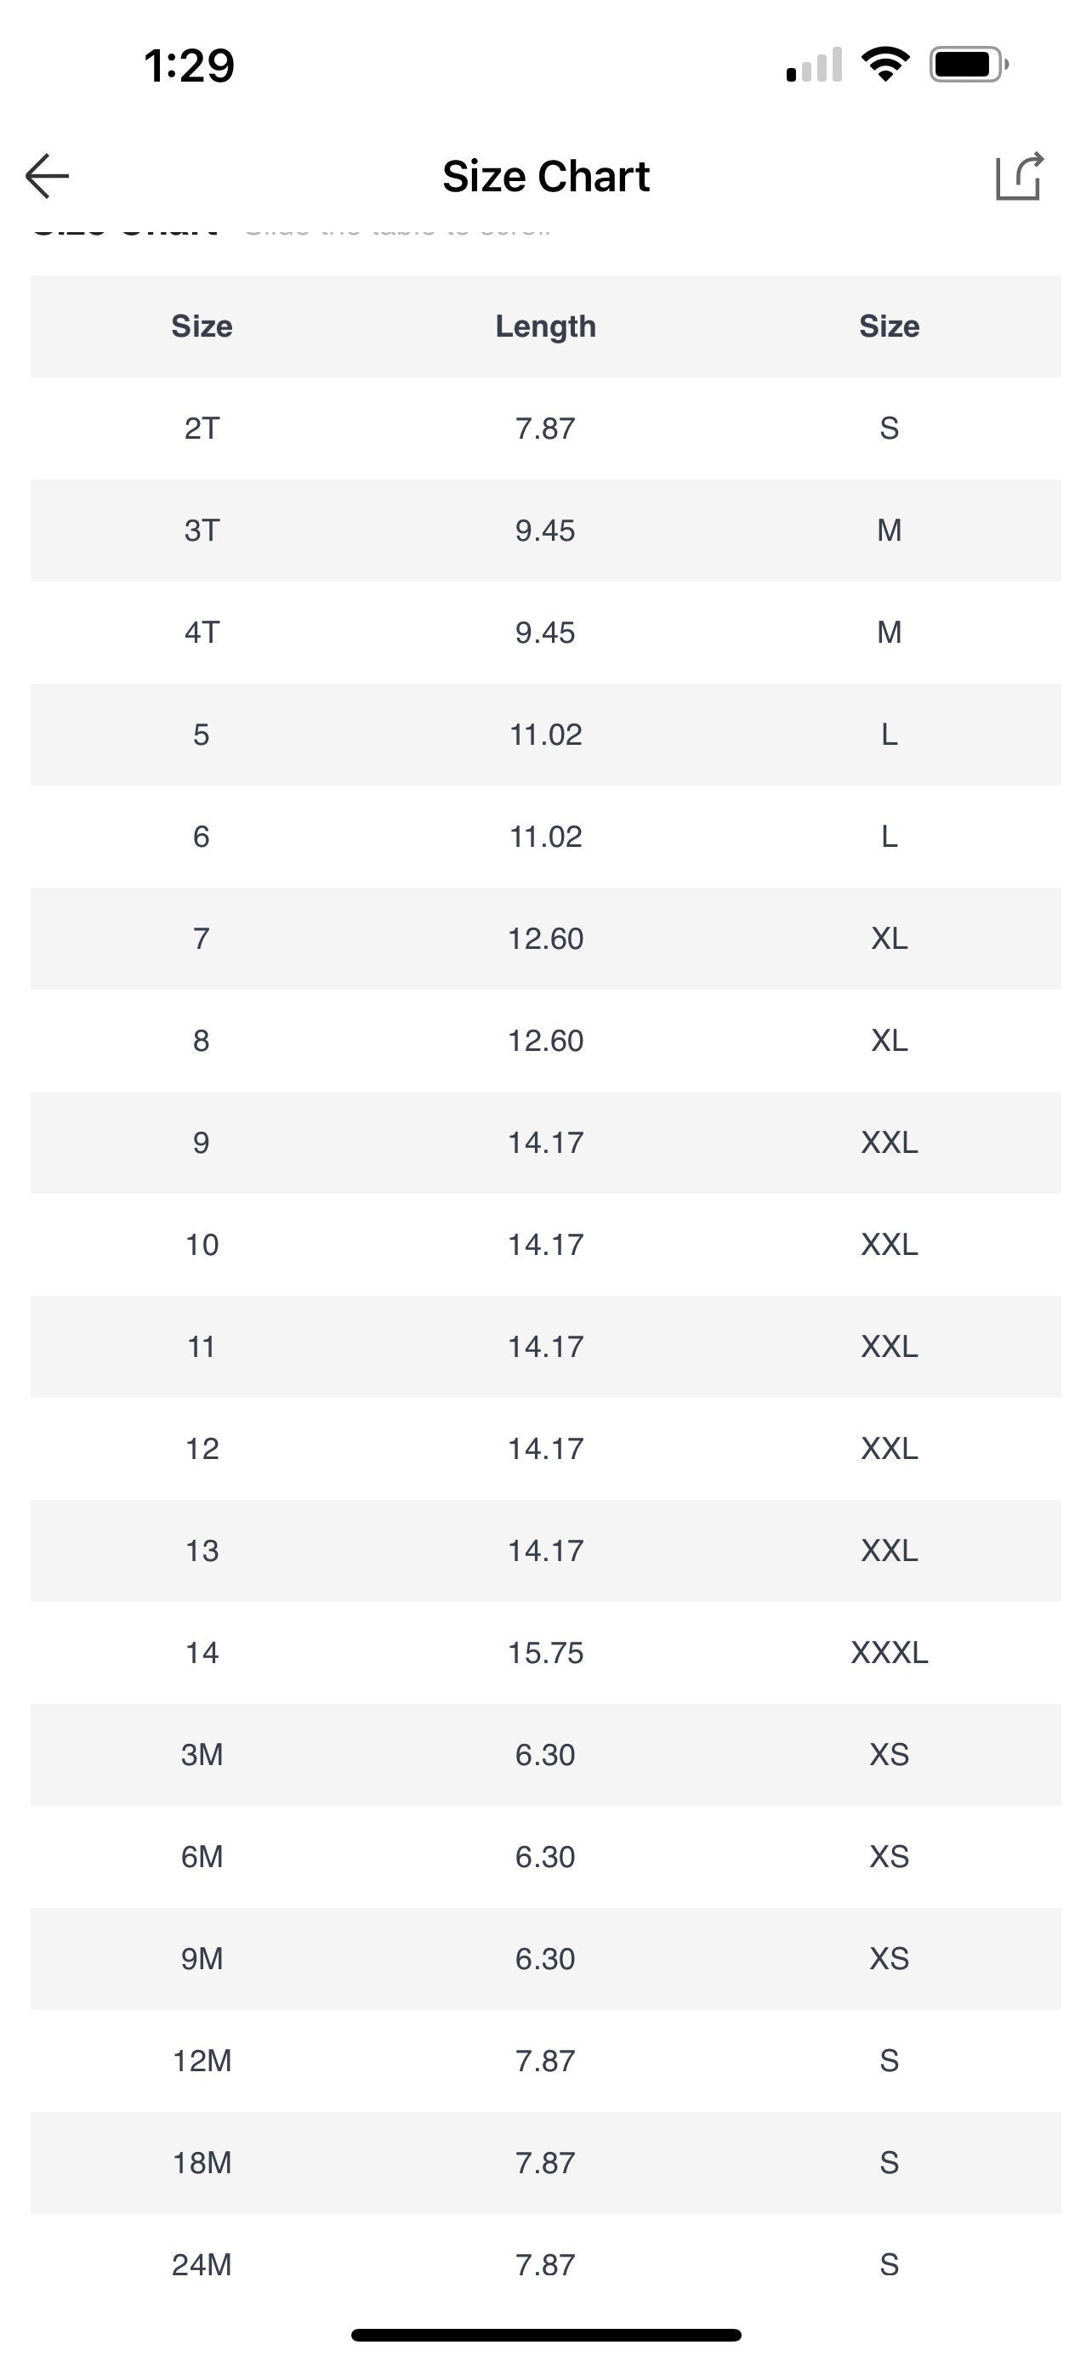Screen dimensions: 1092x2362
Task: Select the Length column header
Action: pos(545,326)
